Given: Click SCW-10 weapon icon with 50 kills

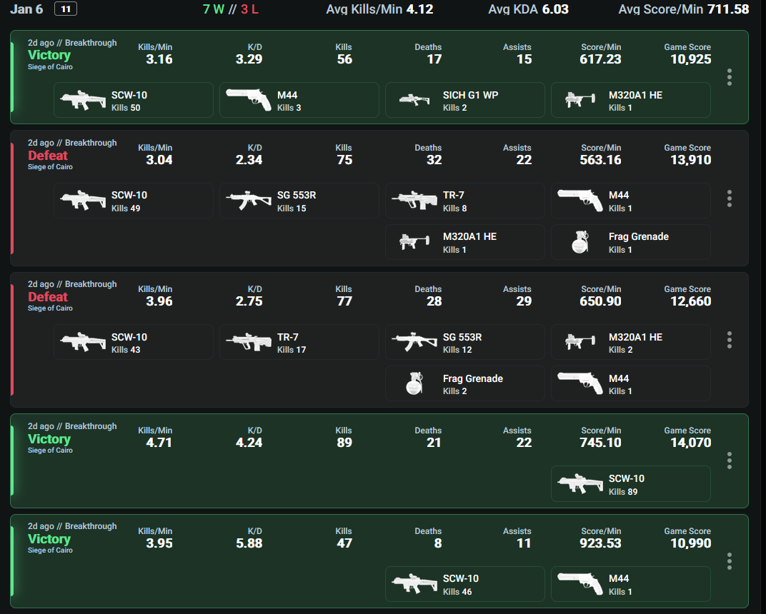Looking at the screenshot, I should [x=83, y=100].
